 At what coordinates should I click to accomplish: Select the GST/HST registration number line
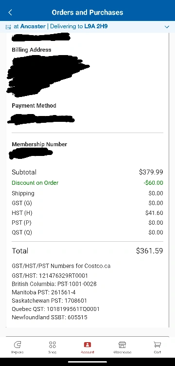pyautogui.click(x=50, y=276)
